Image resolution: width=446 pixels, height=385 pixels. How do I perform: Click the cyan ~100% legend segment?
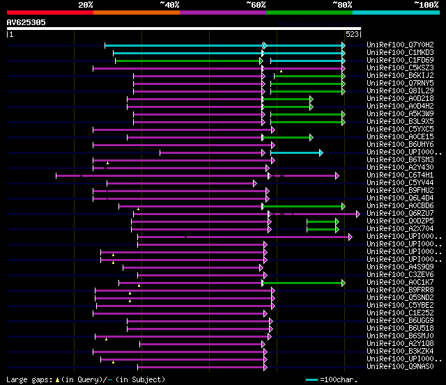click(396, 13)
